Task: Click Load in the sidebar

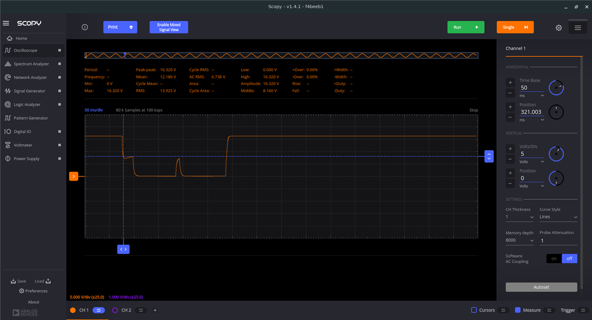Action: pos(43,281)
